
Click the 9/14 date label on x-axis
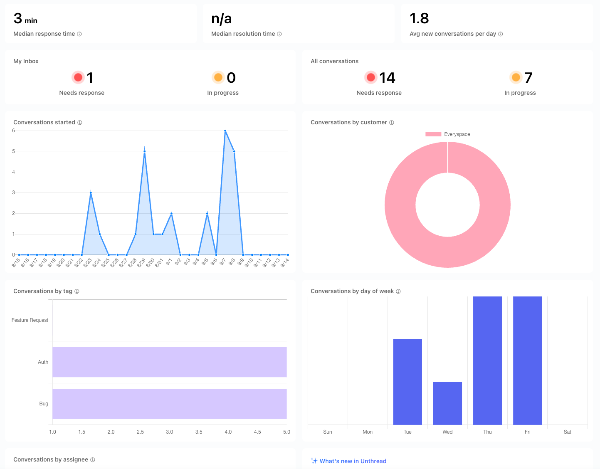click(x=284, y=263)
